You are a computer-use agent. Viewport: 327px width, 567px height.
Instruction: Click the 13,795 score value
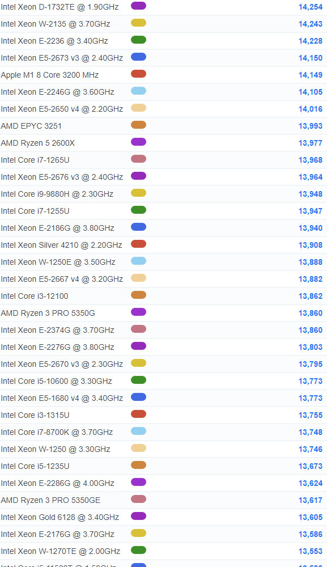click(x=311, y=364)
